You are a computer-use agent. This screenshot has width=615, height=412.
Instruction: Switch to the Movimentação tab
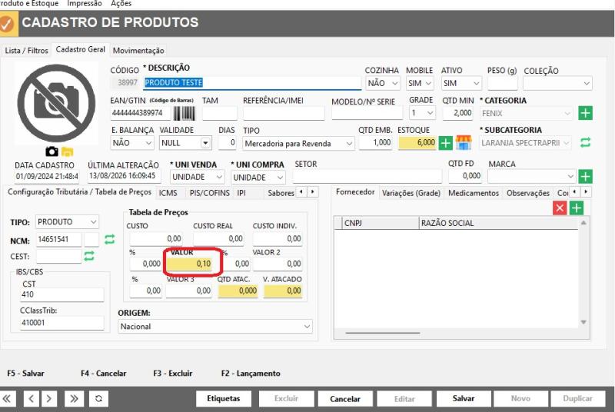tap(138, 51)
